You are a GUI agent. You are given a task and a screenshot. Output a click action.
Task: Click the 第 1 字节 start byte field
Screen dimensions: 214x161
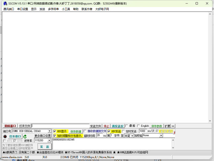[x=112, y=135]
